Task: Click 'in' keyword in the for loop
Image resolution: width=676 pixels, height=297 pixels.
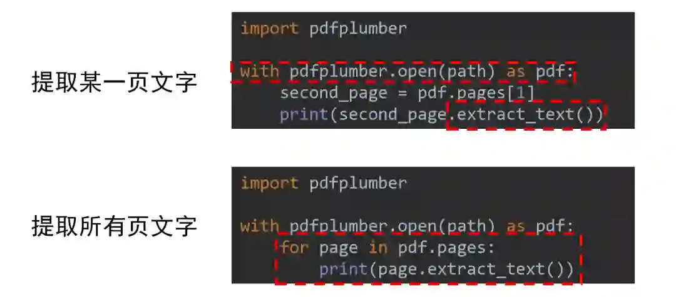Action: (377, 248)
